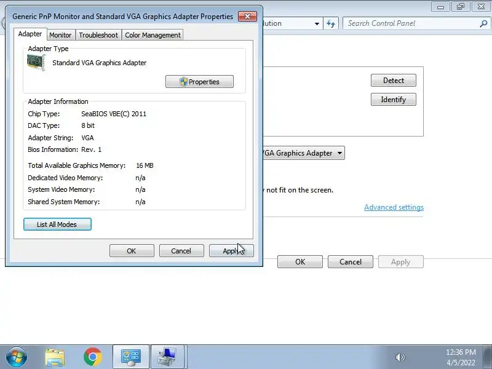Viewport: 492px width, 369px height.
Task: Click the SeaBIOS VBE(C) 2011 chip type text
Action: pos(114,114)
